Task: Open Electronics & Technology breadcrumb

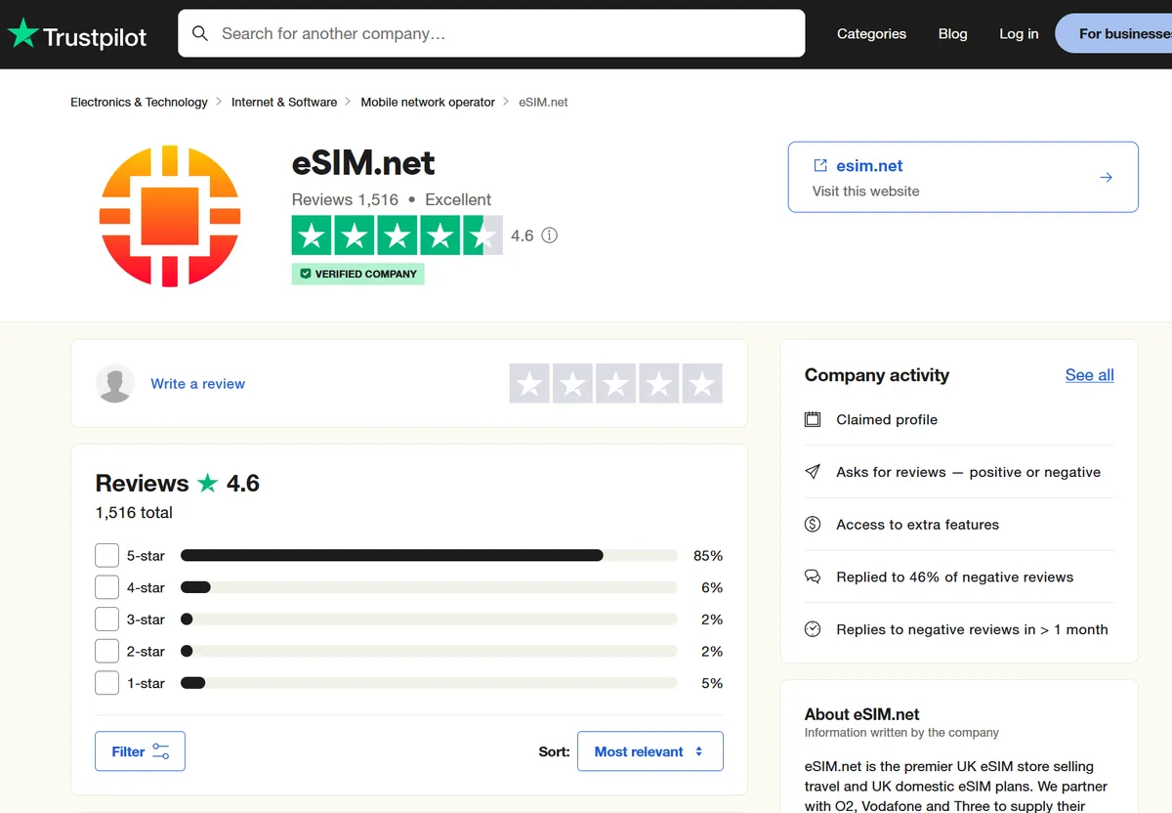Action: click(x=139, y=102)
